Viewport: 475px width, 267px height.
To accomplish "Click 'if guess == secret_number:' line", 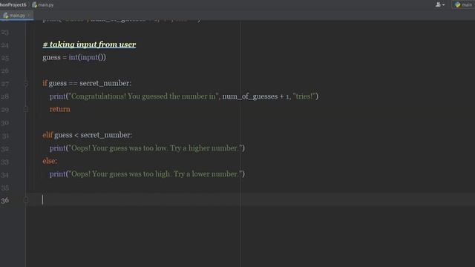I will pyautogui.click(x=87, y=83).
